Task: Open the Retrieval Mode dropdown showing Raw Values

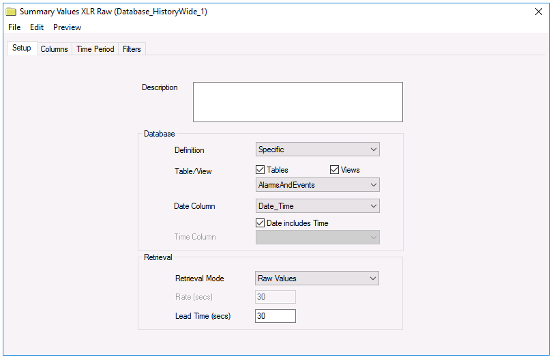Action: tap(316, 279)
